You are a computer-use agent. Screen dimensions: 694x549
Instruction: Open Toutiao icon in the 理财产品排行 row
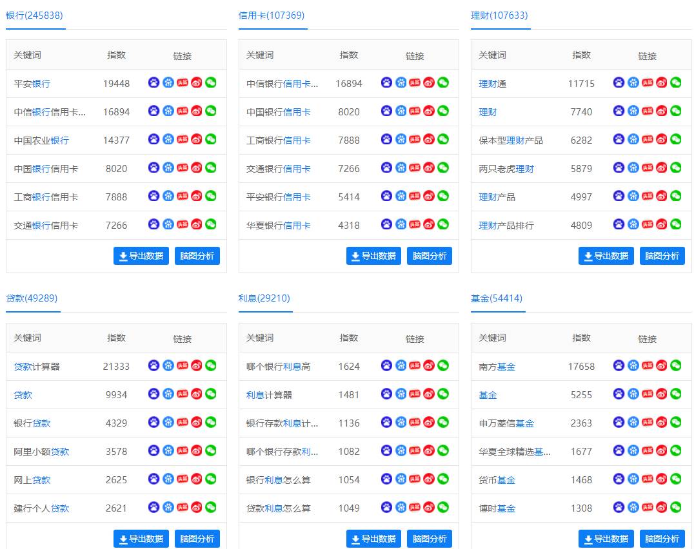point(647,224)
